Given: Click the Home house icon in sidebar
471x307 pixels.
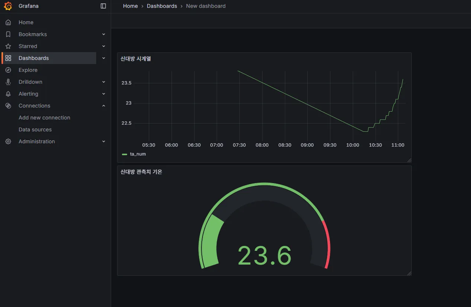Looking at the screenshot, I should click(x=8, y=22).
